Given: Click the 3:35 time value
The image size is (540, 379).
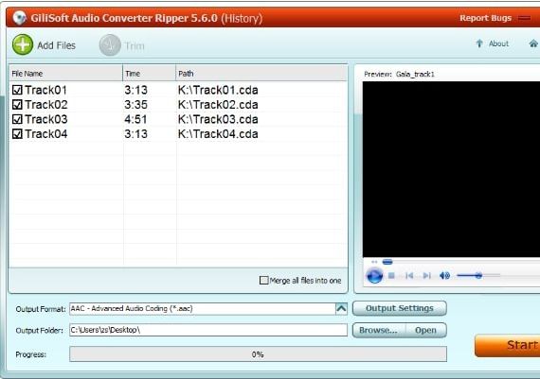Looking at the screenshot, I should [x=135, y=105].
